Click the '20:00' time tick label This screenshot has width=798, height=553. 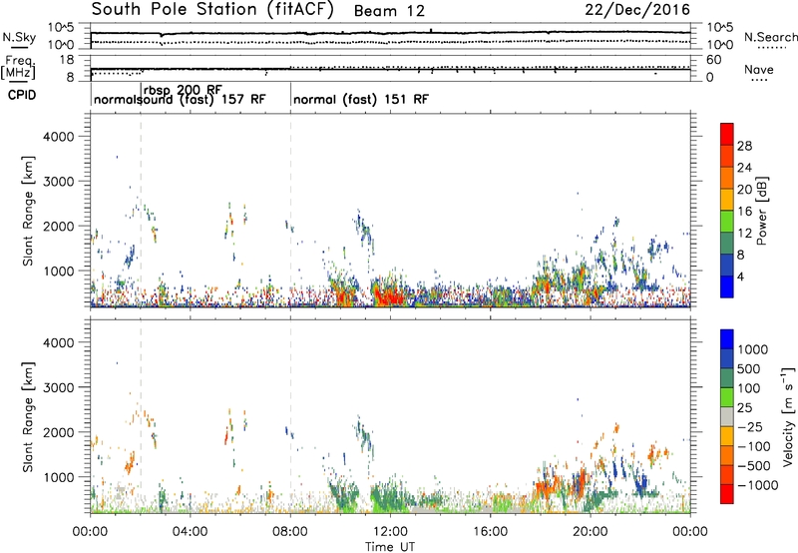591,532
